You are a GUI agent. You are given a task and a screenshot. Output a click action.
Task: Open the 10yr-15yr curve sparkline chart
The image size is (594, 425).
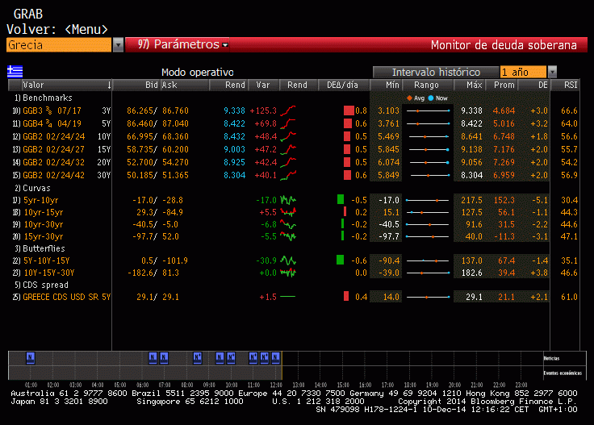(288, 212)
